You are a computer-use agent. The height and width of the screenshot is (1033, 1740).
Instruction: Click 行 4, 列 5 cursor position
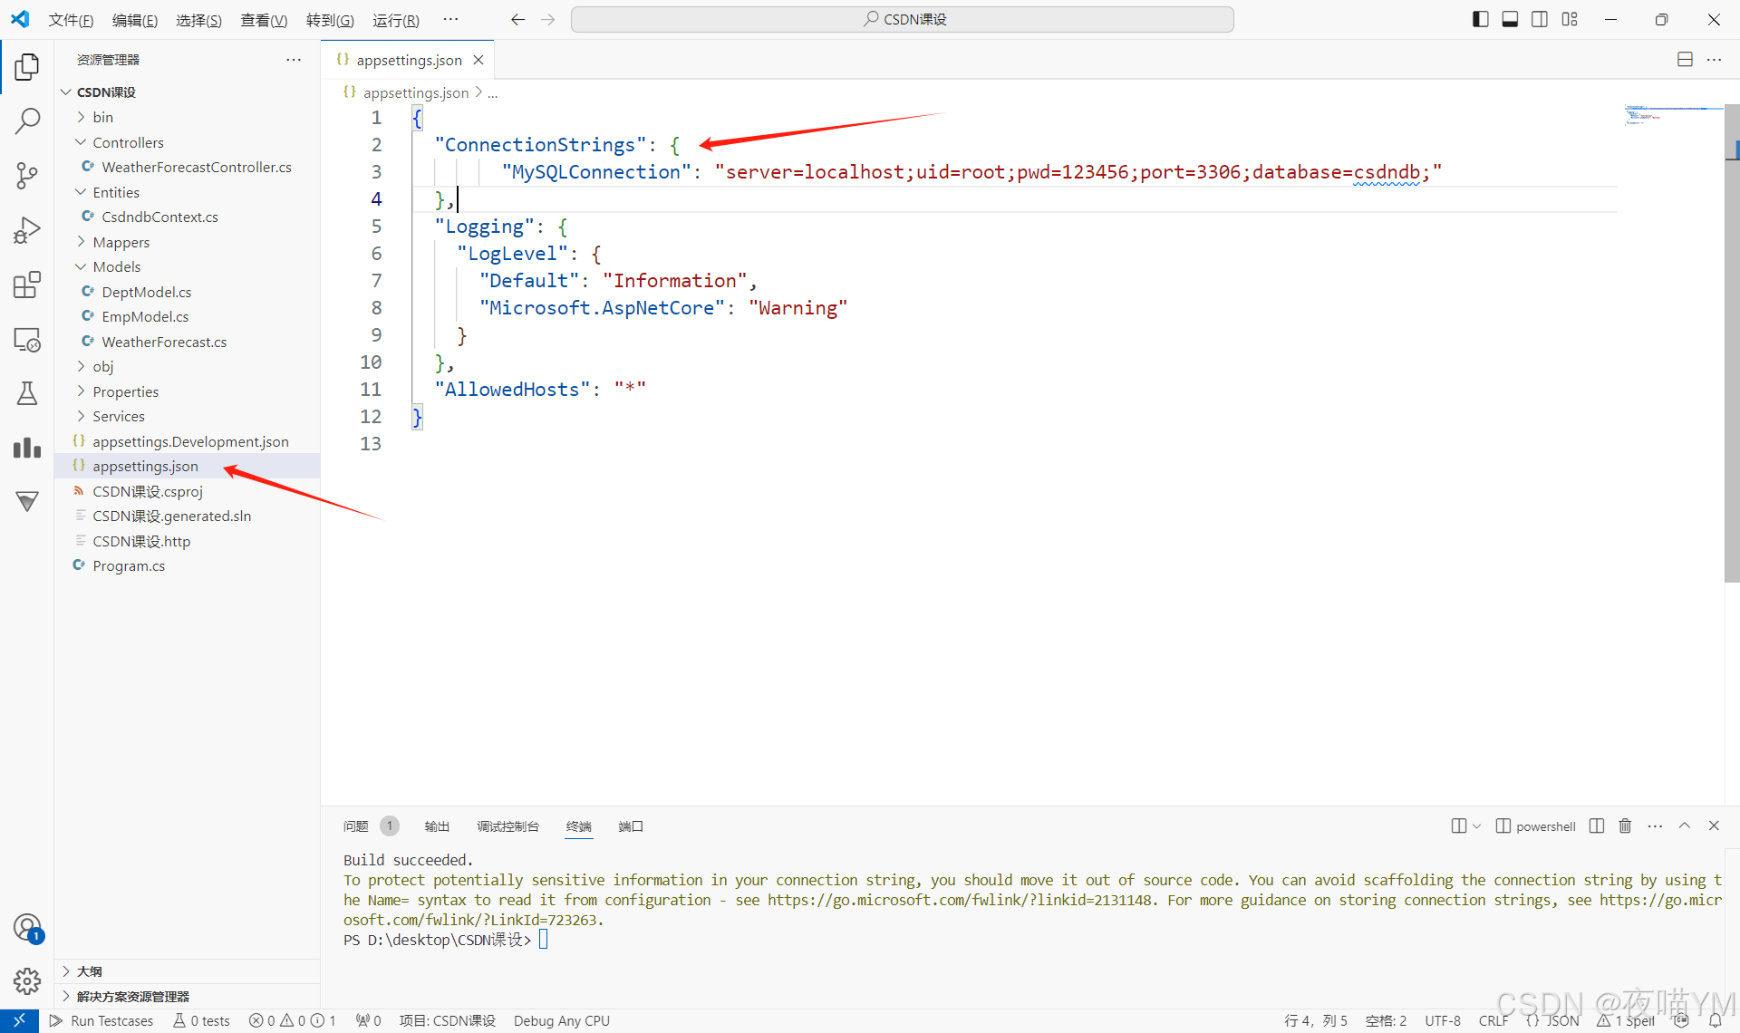pos(1315,1020)
